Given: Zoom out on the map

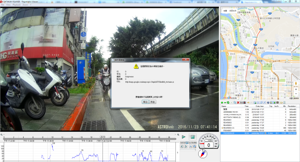Looking at the screenshot, I should pos(296,93).
